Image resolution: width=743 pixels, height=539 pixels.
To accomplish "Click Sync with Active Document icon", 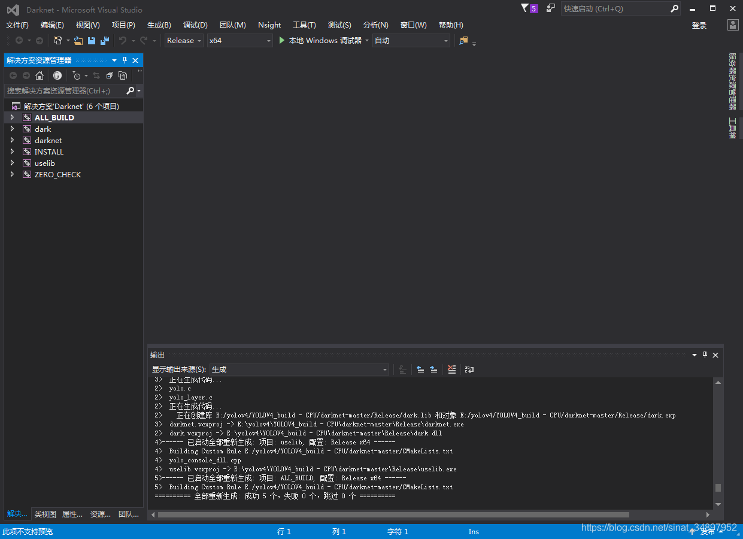I will point(96,75).
